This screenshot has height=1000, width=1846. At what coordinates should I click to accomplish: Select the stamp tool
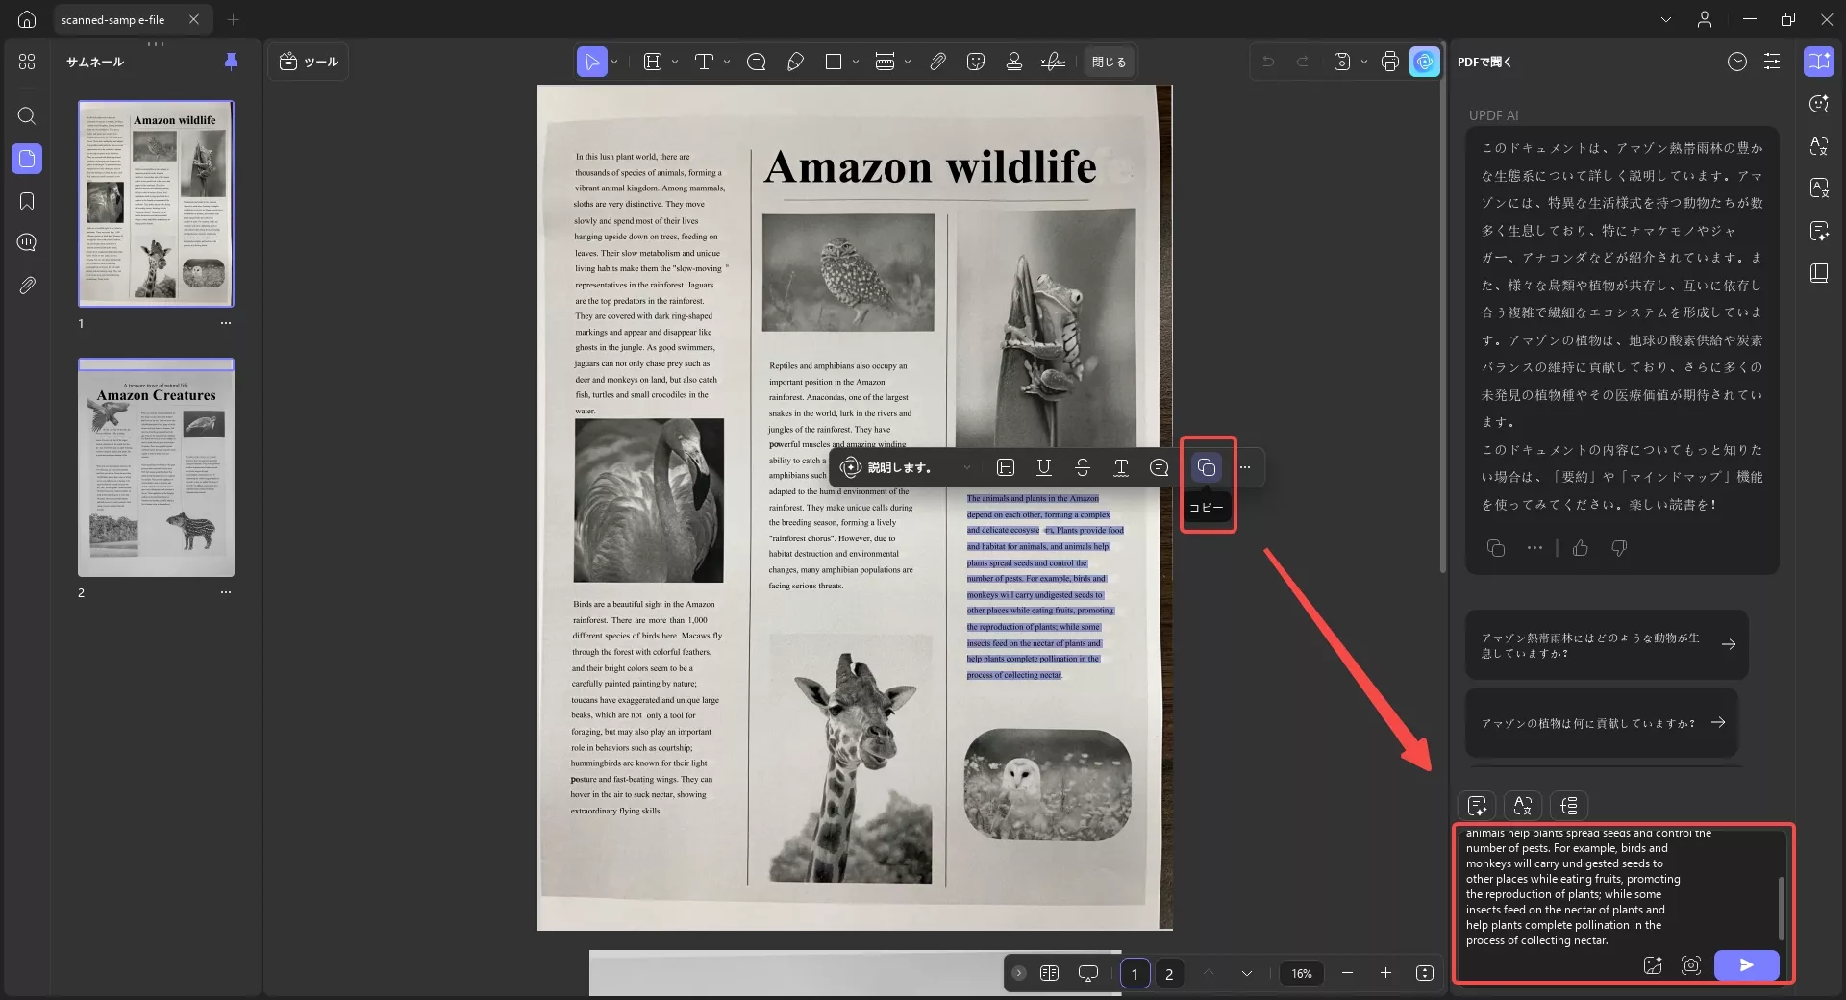1014,62
